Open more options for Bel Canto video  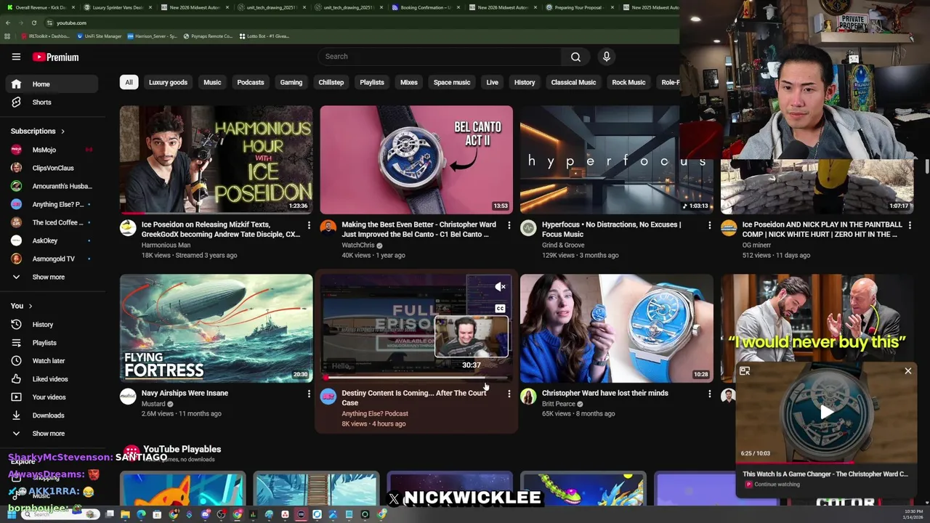(x=509, y=225)
